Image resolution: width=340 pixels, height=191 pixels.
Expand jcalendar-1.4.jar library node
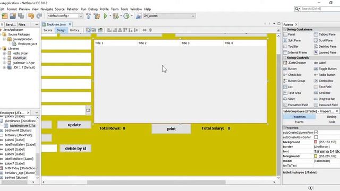(x=4, y=63)
